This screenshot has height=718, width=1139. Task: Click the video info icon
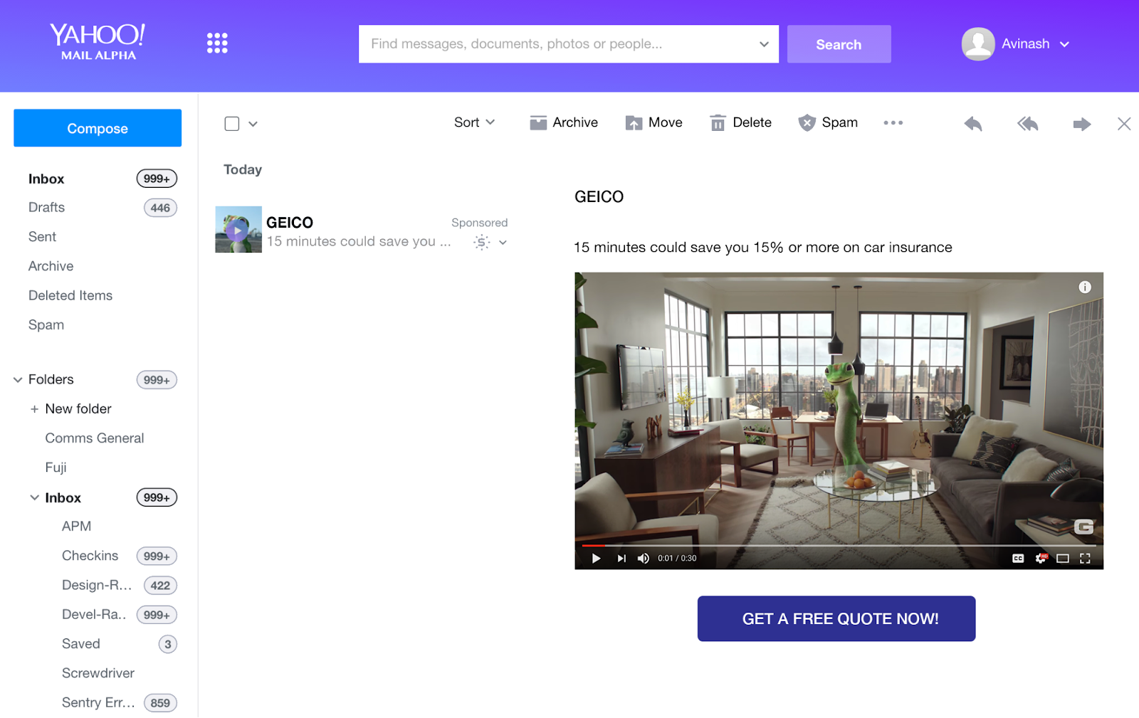[1085, 287]
